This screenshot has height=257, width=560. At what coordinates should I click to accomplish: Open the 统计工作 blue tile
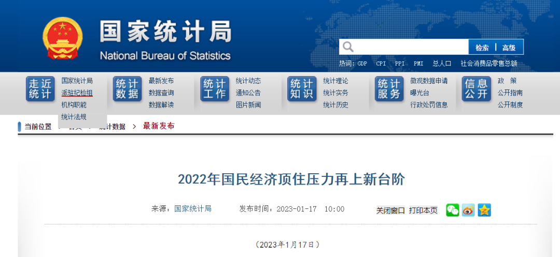215,89
